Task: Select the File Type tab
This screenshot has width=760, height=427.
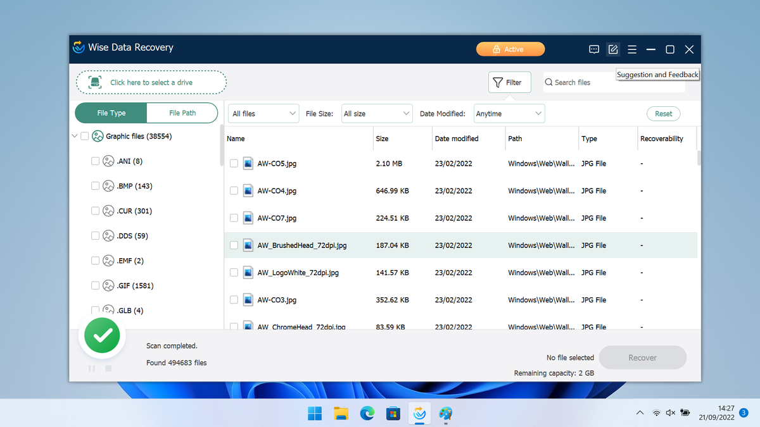Action: point(111,113)
